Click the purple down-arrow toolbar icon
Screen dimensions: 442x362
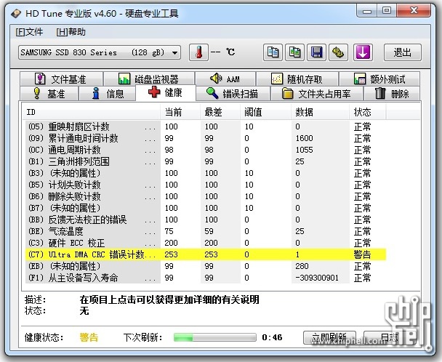tap(363, 52)
